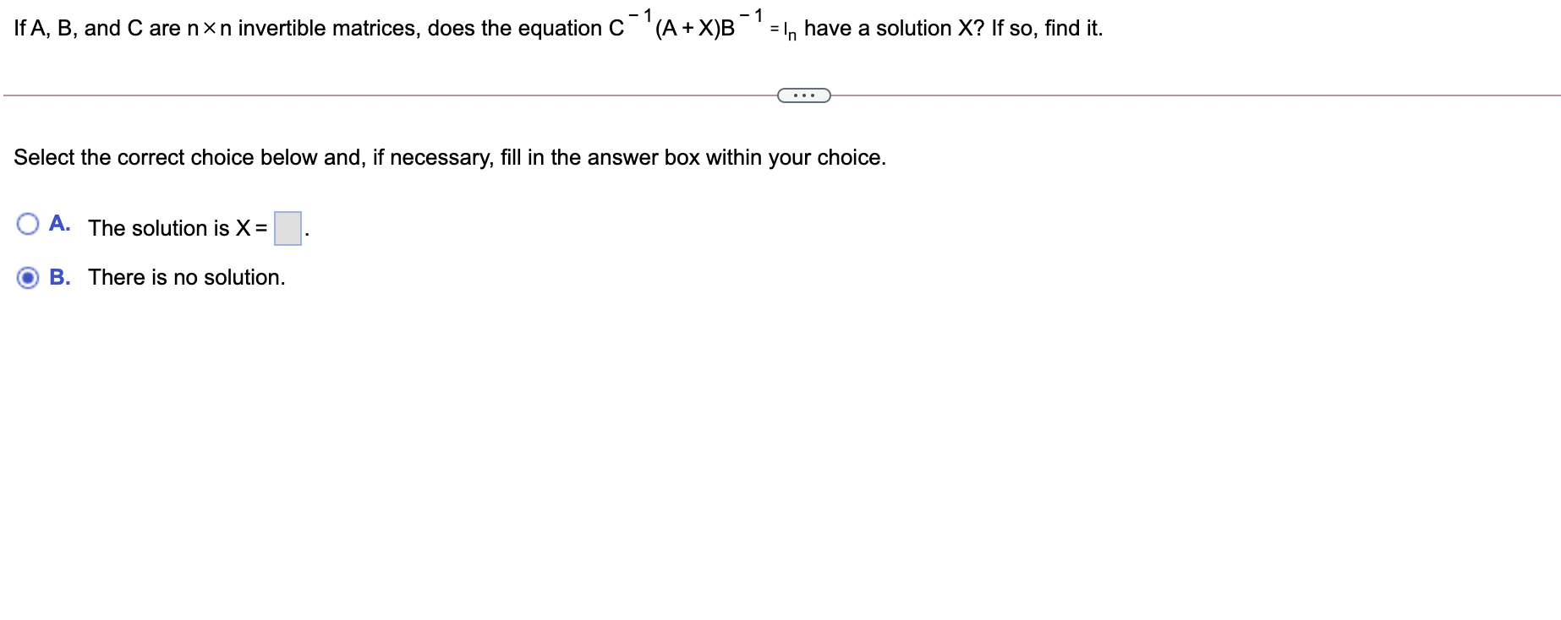This screenshot has width=1561, height=620.
Task: Activate the empty solution entry field
Action: [287, 227]
